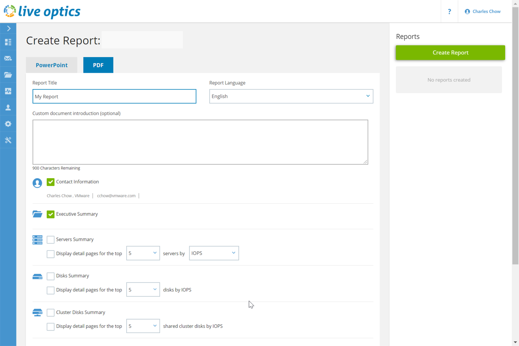The image size is (519, 346).
Task: Expand the left sidebar with chevron arrow
Action: coord(8,29)
